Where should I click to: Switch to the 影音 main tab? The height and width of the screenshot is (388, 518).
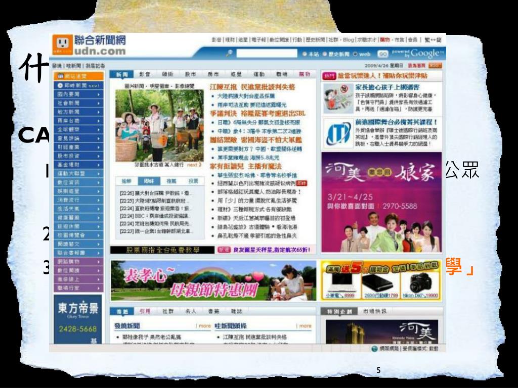(x=145, y=75)
